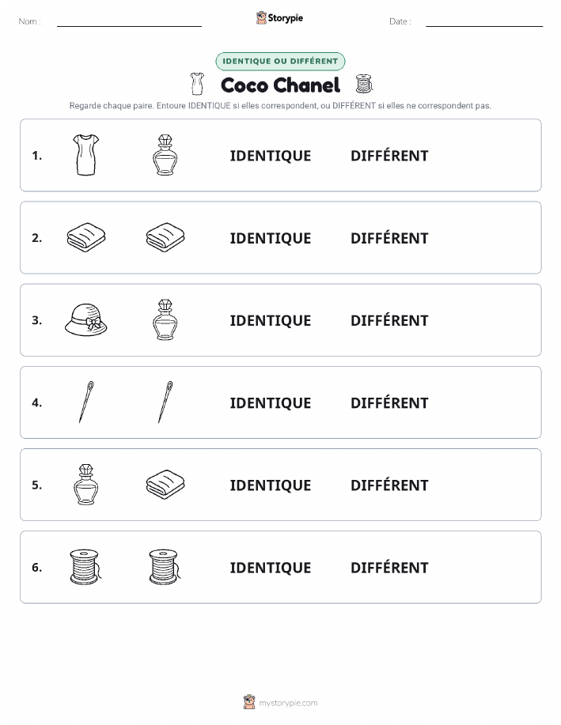This screenshot has width=561, height=725.
Task: Click the thread spool beside Coco Chanel title
Action: [x=364, y=84]
